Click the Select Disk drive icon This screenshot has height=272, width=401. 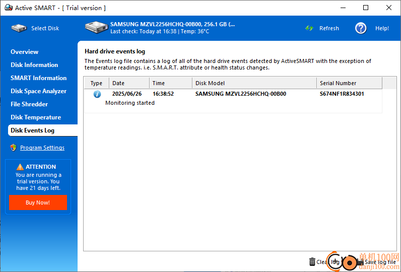click(x=19, y=28)
